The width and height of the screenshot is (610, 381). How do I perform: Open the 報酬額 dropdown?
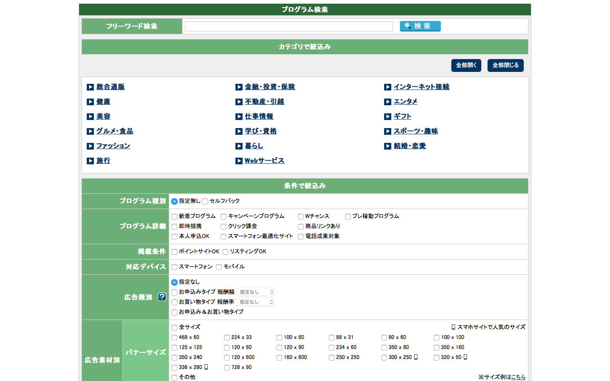click(256, 292)
